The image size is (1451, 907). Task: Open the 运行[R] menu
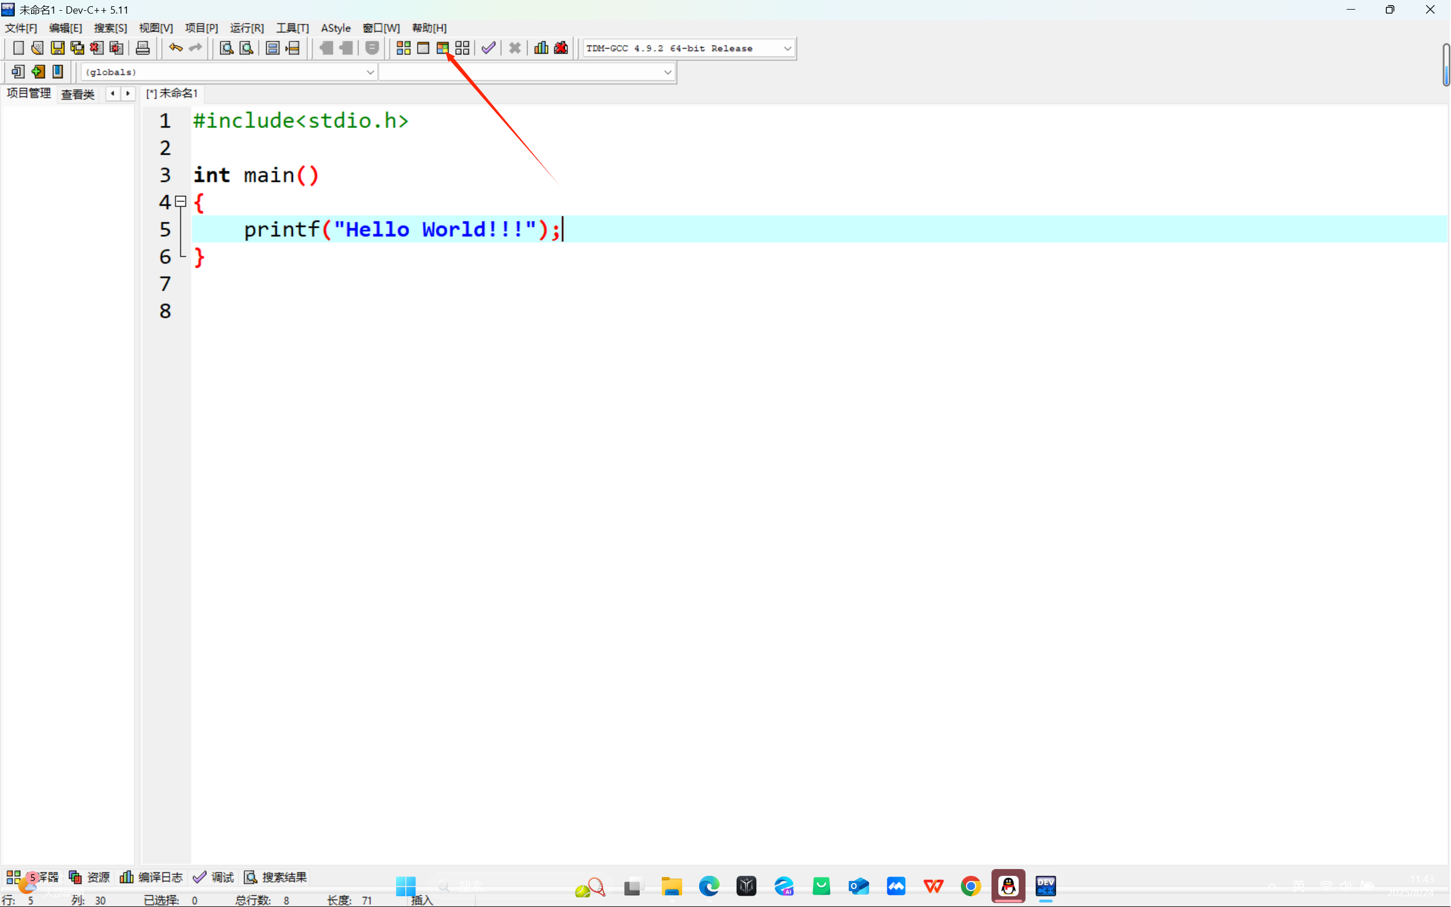[246, 28]
